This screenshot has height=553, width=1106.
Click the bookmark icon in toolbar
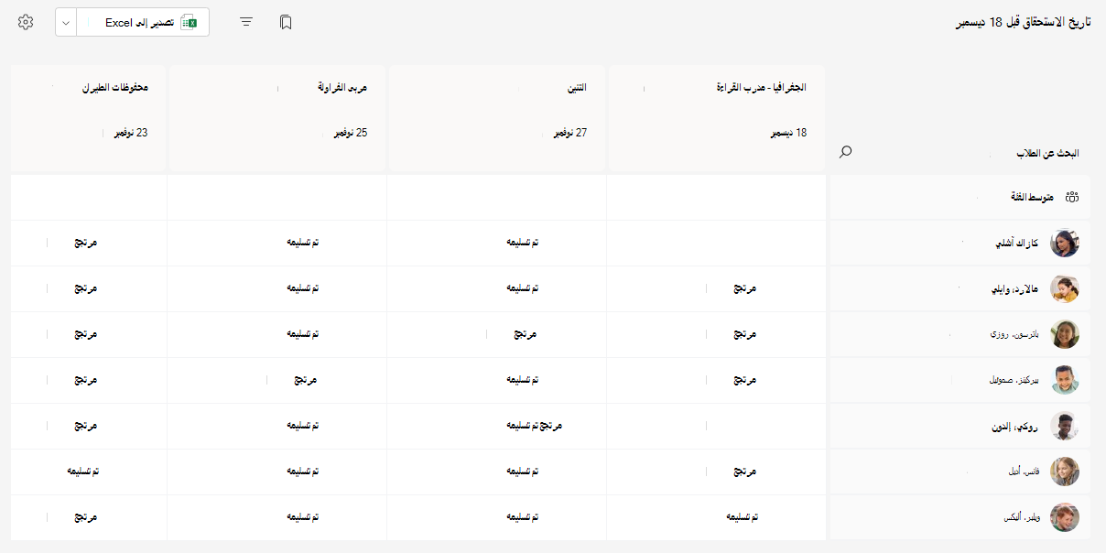click(286, 22)
